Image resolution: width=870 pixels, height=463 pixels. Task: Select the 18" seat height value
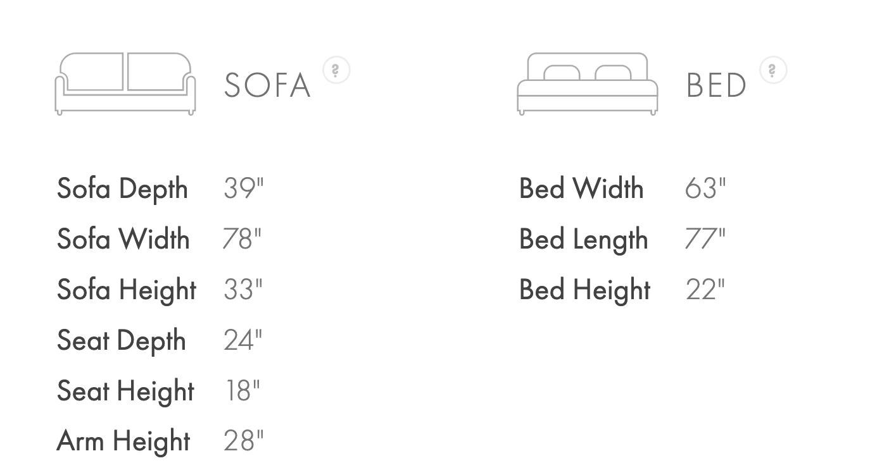243,391
